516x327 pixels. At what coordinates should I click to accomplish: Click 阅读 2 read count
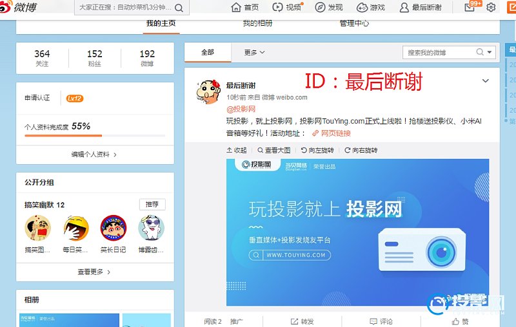(x=213, y=321)
